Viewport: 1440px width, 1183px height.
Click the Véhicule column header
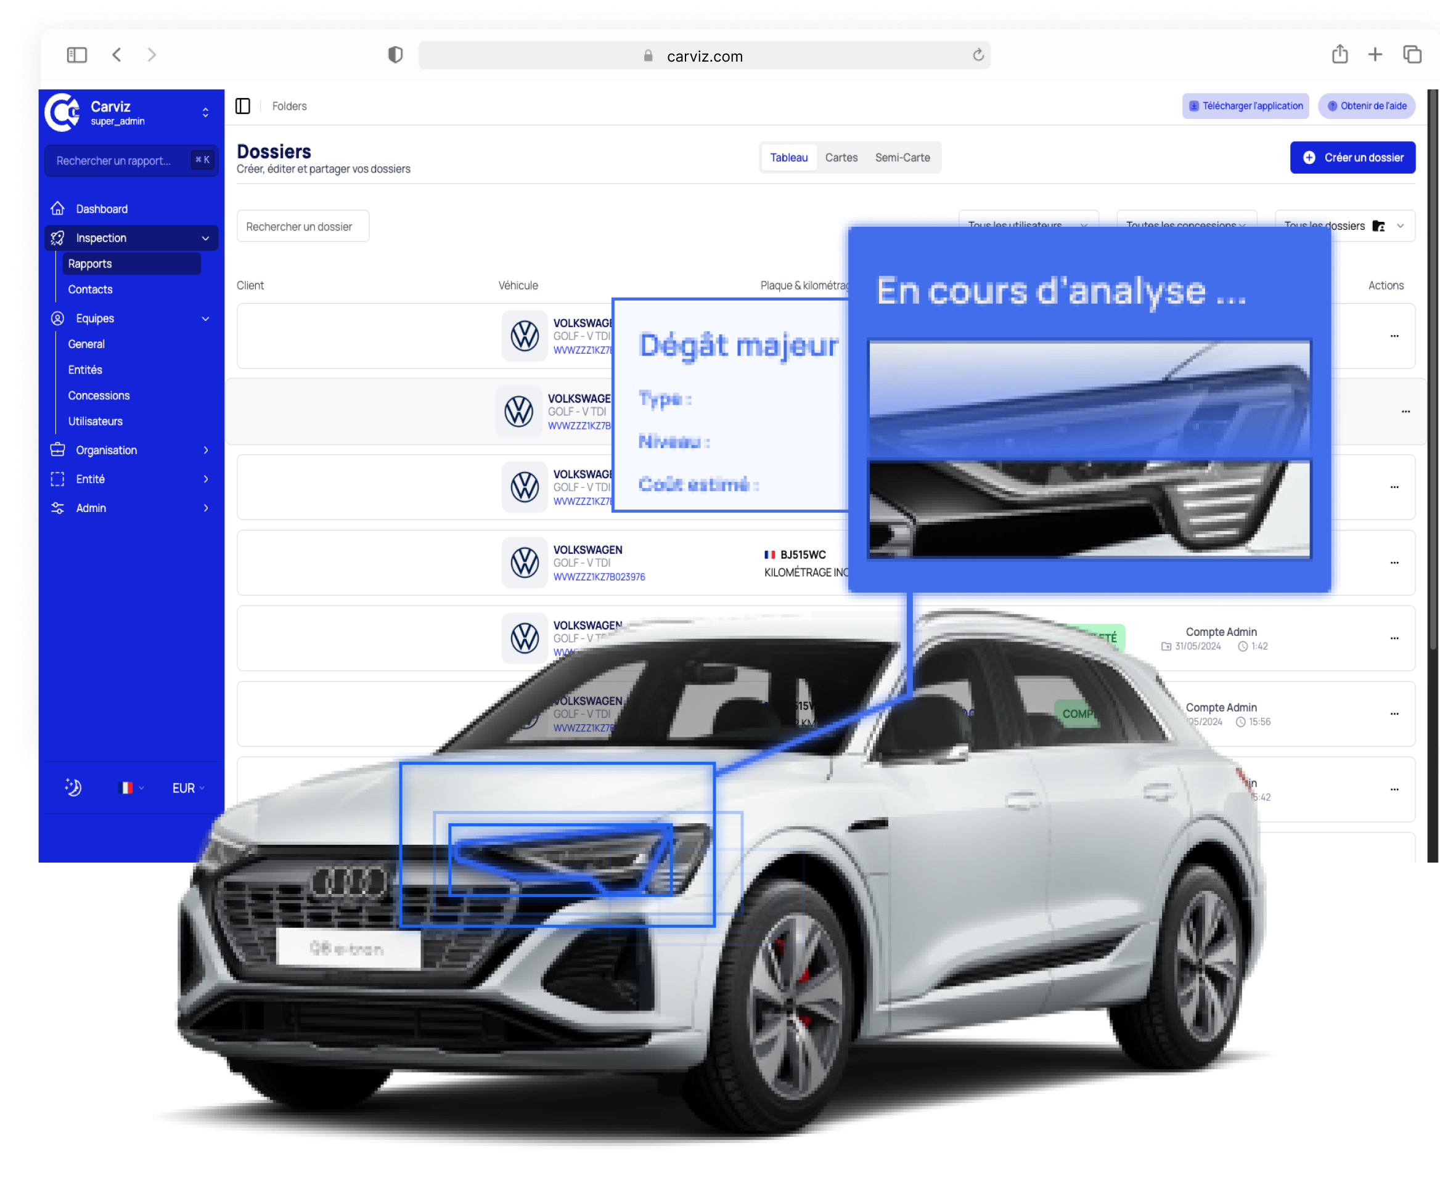(x=518, y=285)
